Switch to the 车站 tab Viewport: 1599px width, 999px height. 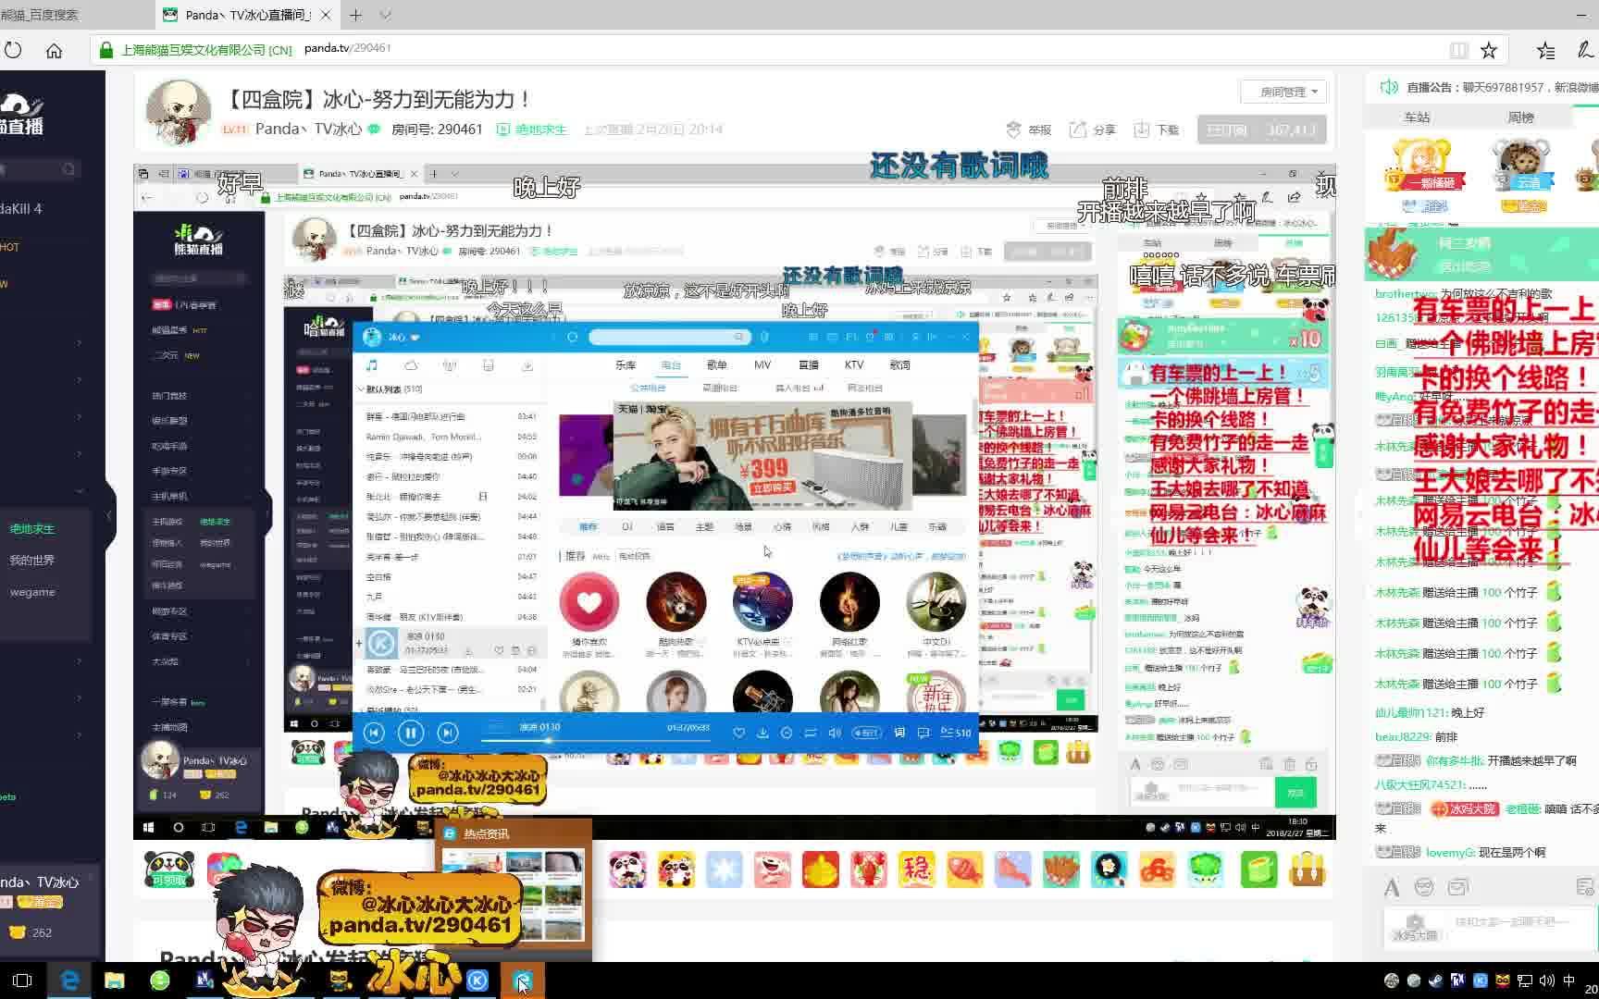[x=1417, y=117]
